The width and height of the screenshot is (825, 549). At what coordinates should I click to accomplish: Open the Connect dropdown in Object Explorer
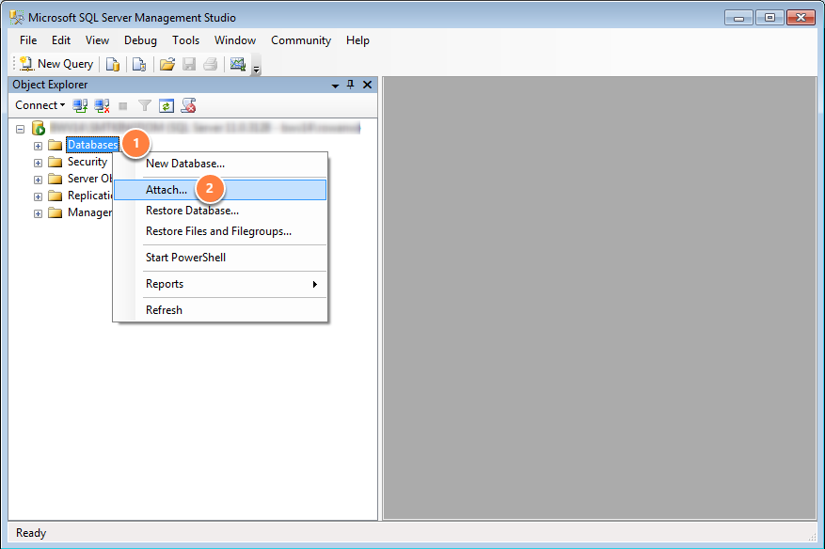pos(40,105)
